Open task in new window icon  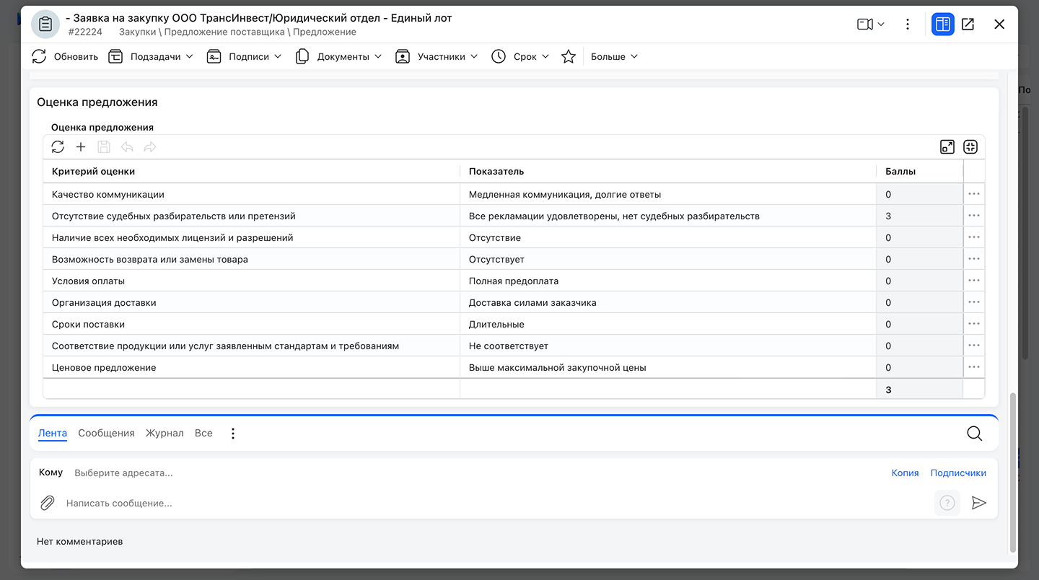[x=968, y=25]
